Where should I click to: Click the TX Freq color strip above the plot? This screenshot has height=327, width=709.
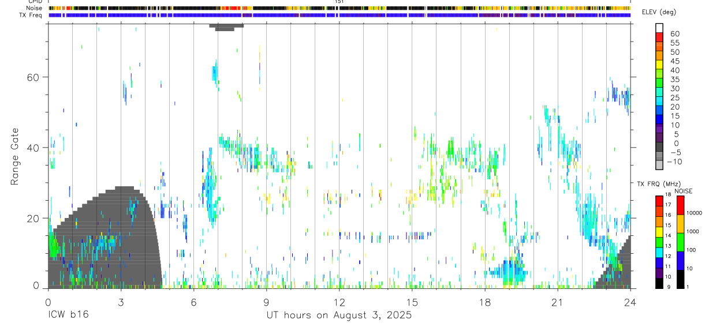(339, 15)
